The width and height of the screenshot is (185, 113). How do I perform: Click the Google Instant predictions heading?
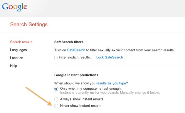[76, 75]
